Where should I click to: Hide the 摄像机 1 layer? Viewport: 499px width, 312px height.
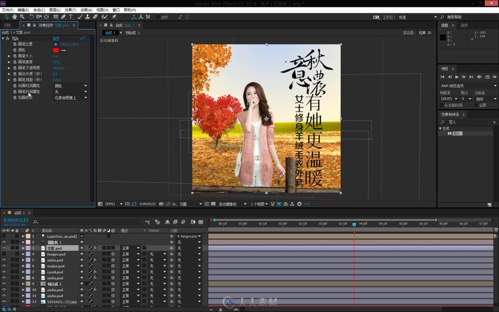pyautogui.click(x=4, y=242)
